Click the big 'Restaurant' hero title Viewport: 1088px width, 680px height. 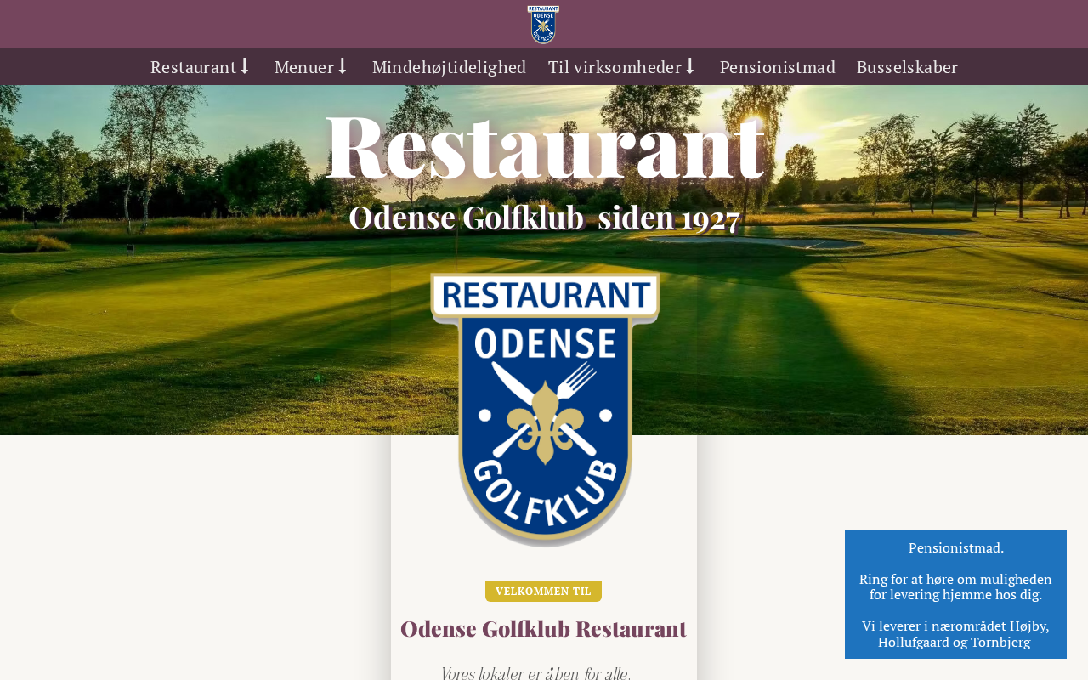point(545,145)
